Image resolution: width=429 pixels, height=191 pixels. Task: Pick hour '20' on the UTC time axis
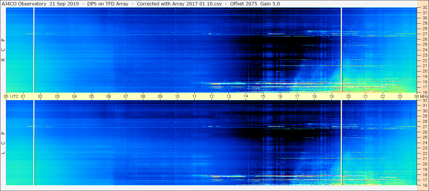[349, 96]
